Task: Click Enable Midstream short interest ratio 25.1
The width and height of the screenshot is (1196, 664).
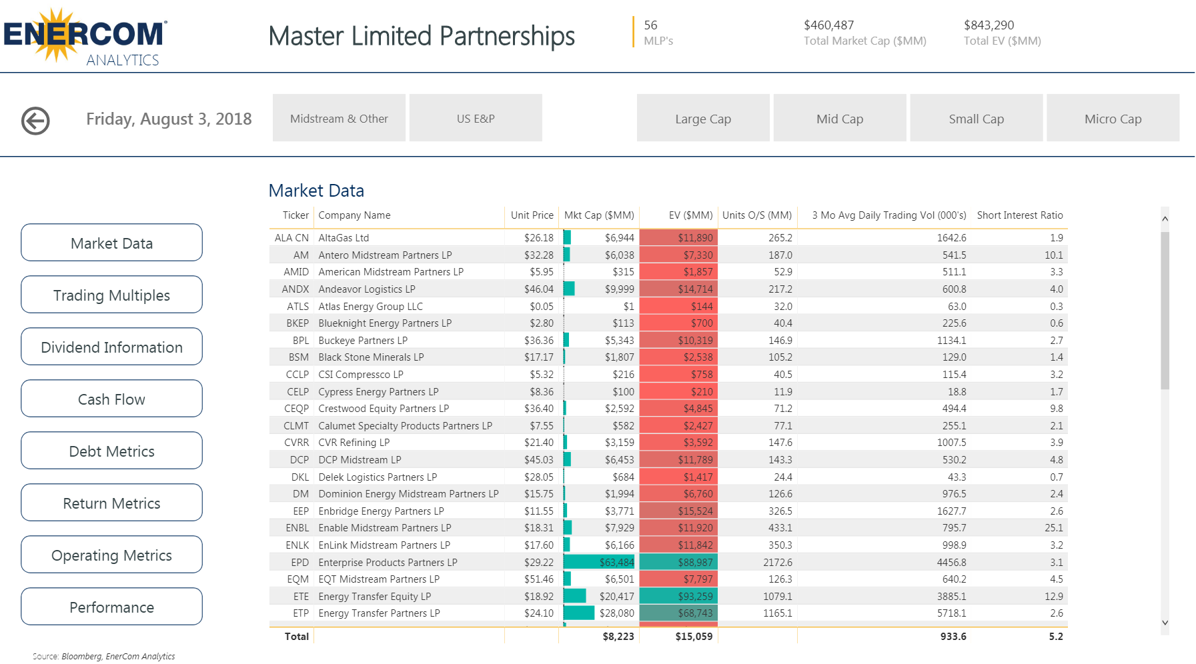Action: click(x=1054, y=528)
